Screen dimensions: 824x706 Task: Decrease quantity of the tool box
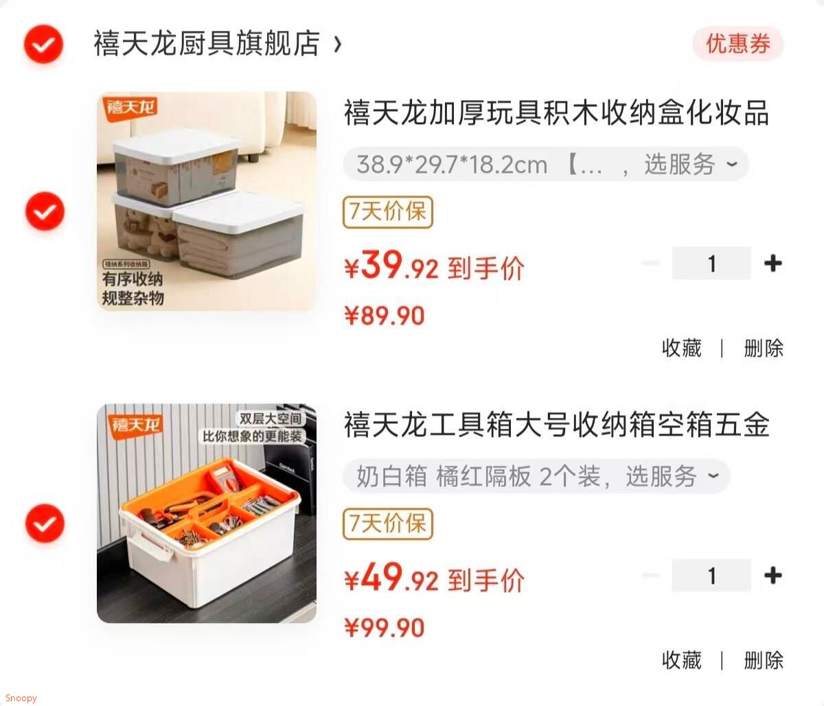point(651,575)
